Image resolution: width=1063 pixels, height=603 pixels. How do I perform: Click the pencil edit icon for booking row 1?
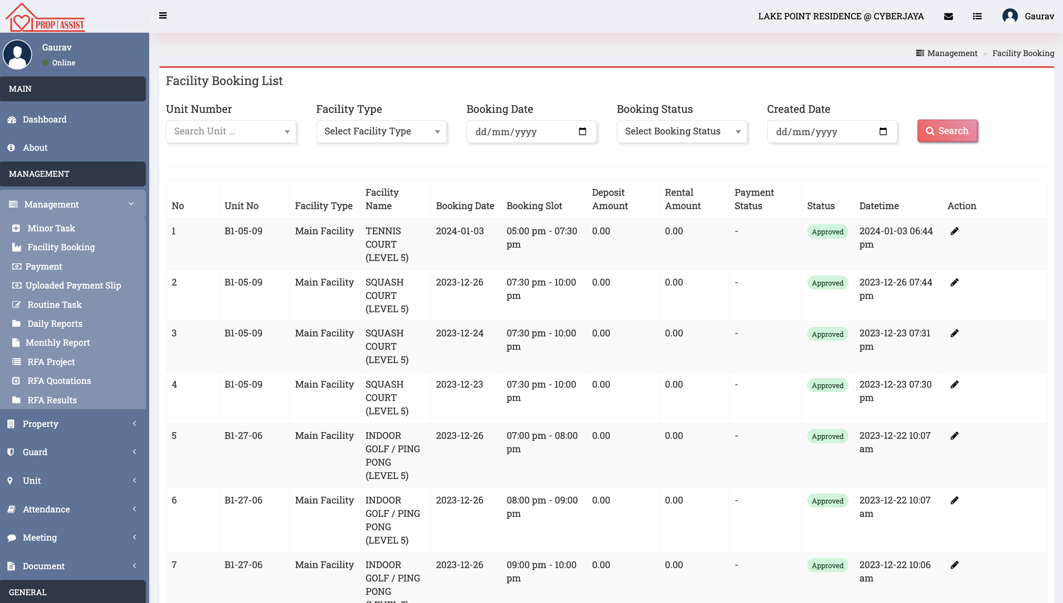click(x=954, y=231)
